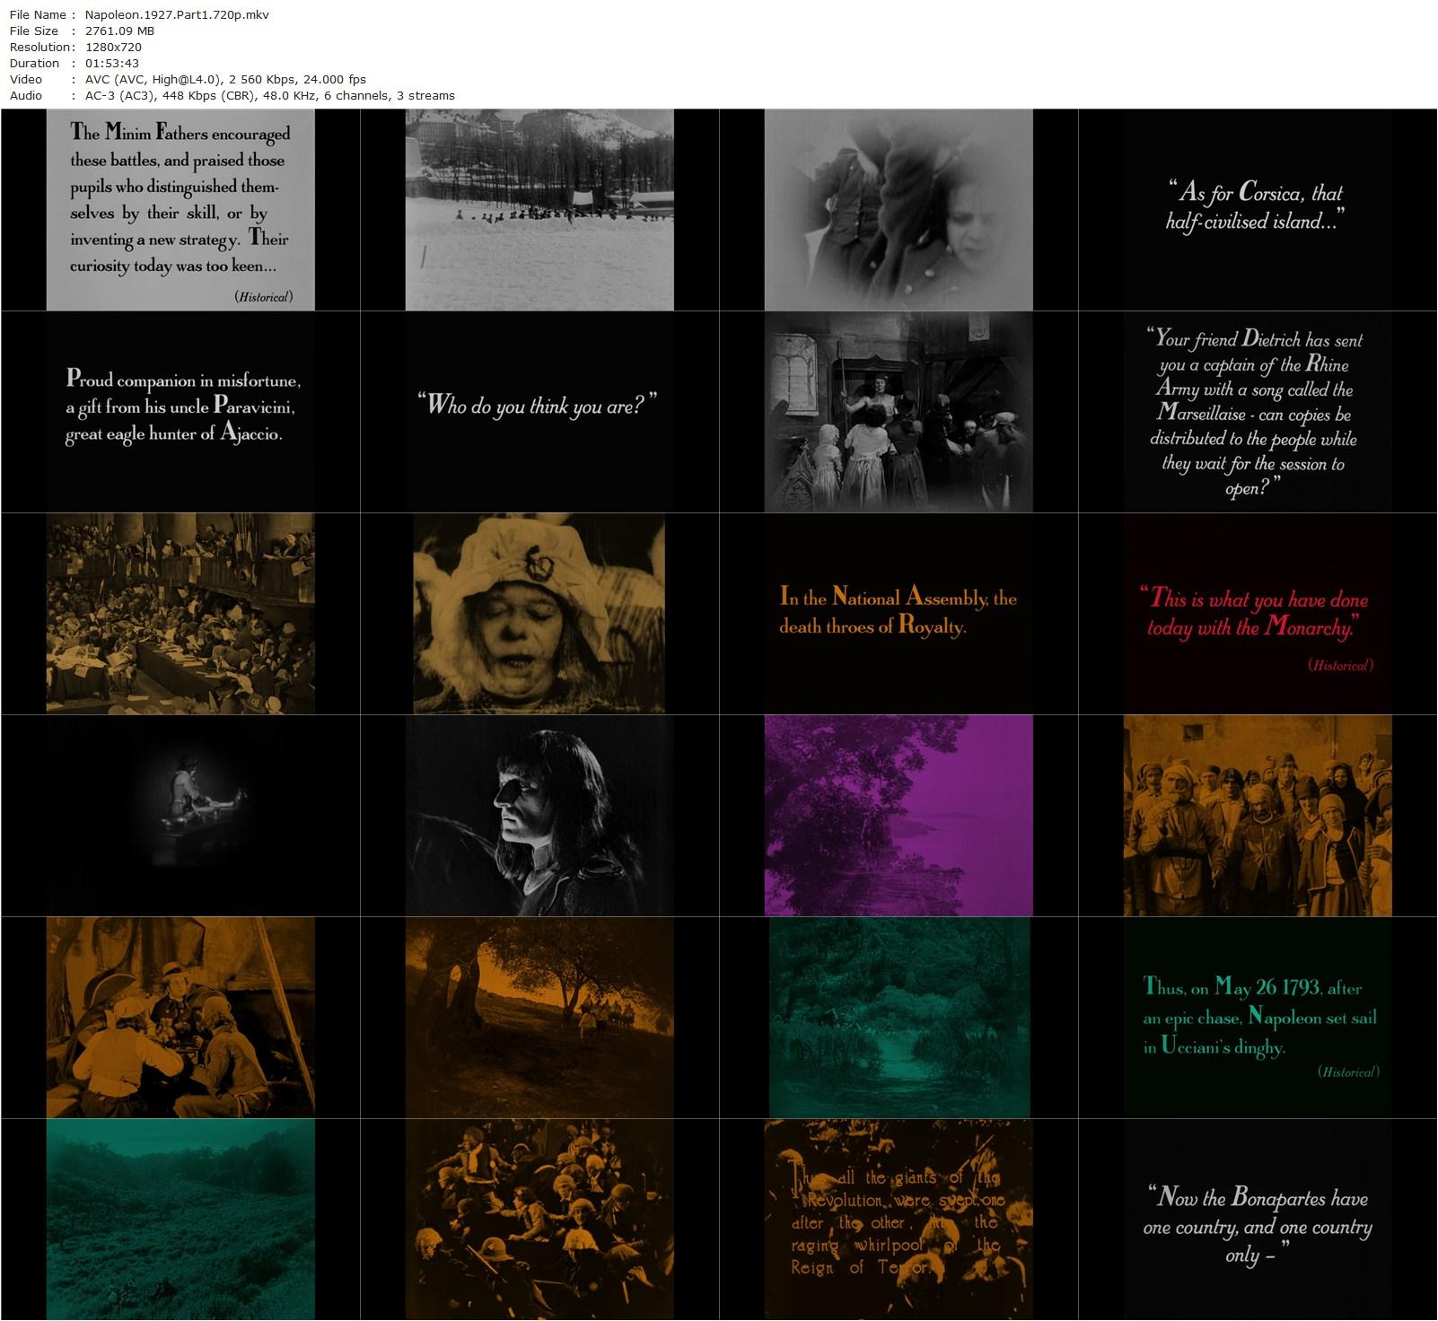This screenshot has height=1321, width=1438.
Task: Click the teal 'Thus, on May 26 1793' frame
Action: click(1258, 1018)
